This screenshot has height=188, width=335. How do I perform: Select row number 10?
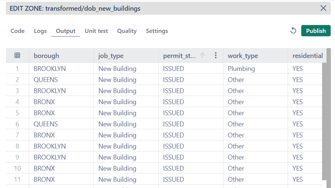coord(17,168)
